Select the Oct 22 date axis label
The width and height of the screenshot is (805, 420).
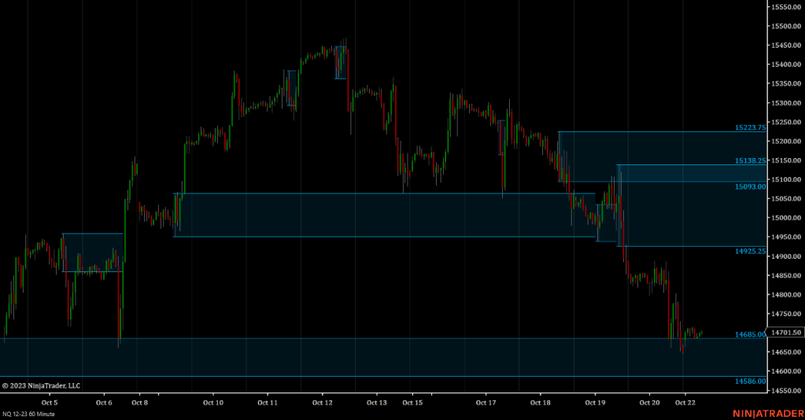[685, 403]
